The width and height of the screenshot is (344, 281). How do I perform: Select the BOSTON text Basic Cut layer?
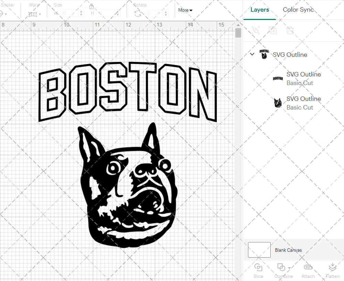(x=304, y=79)
